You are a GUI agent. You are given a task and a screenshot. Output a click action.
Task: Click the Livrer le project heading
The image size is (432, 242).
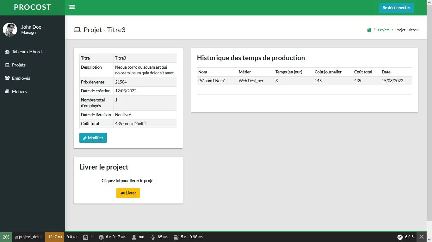(x=104, y=167)
